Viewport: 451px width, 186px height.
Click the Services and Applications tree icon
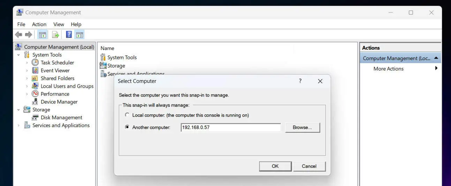pos(27,125)
